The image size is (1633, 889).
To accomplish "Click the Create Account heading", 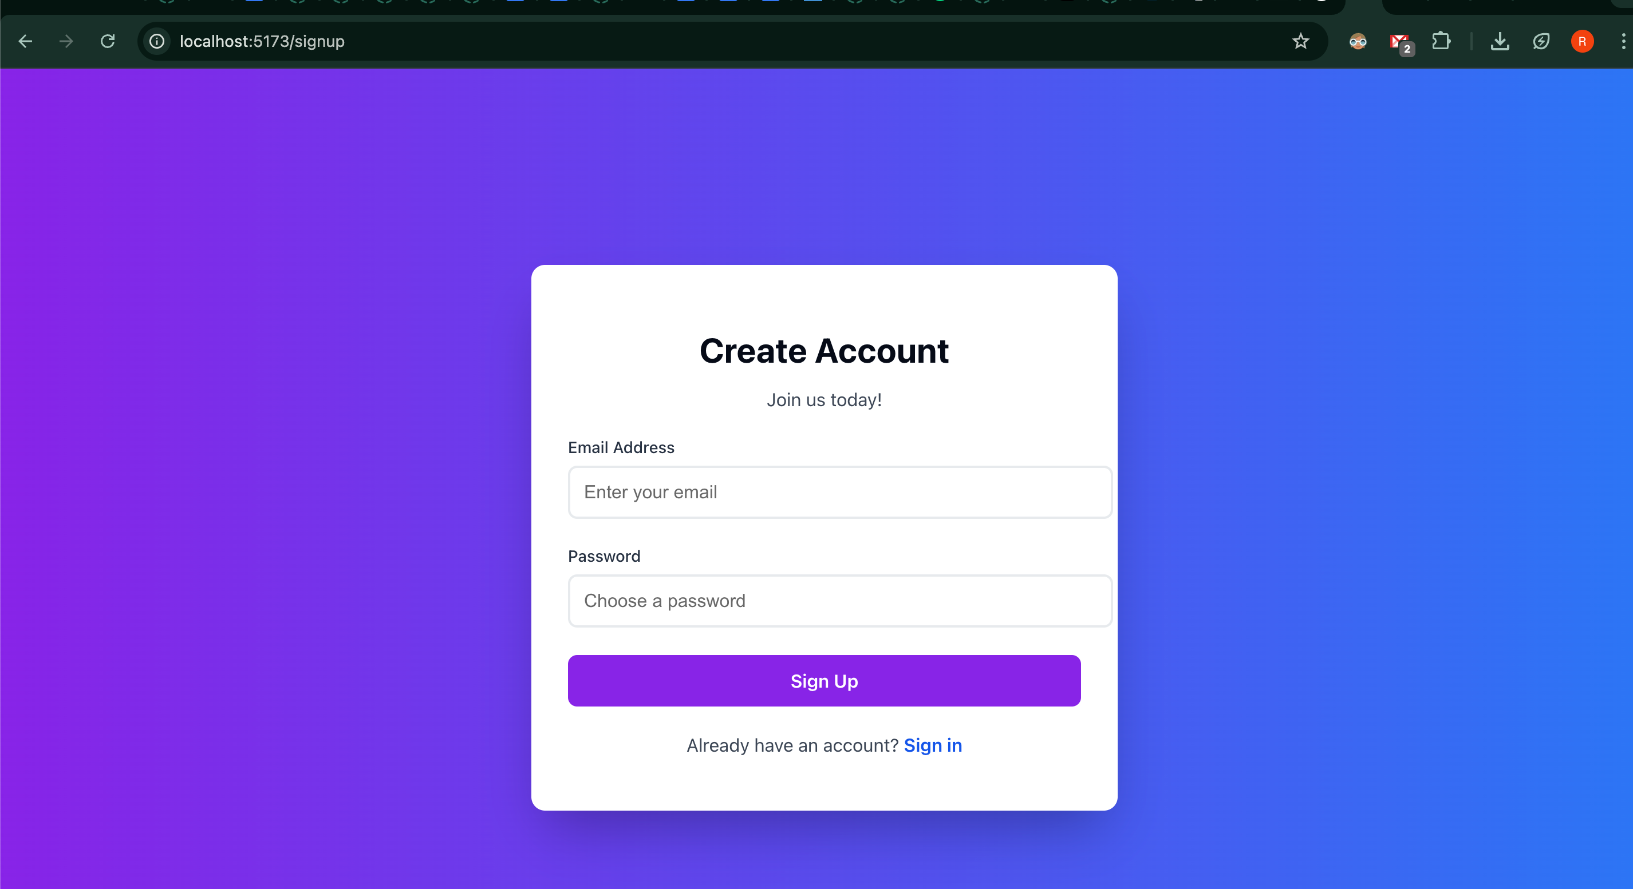I will click(824, 351).
